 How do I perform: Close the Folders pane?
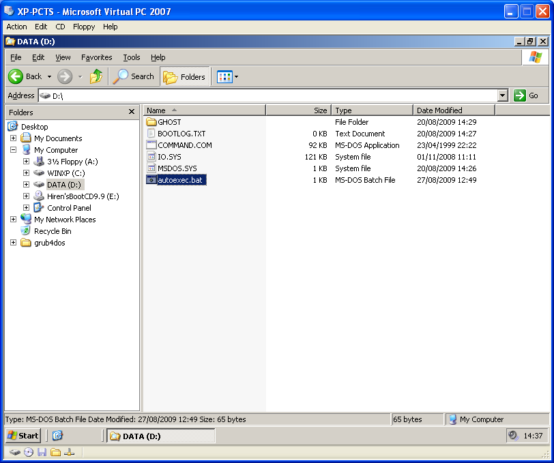[x=132, y=112]
